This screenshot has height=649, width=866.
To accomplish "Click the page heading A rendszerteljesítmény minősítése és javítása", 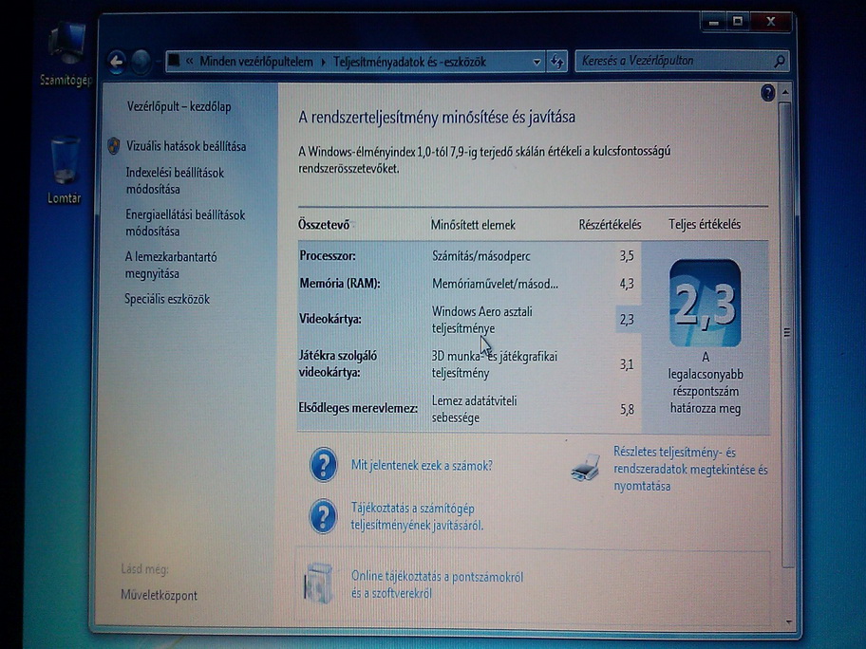I will [437, 117].
